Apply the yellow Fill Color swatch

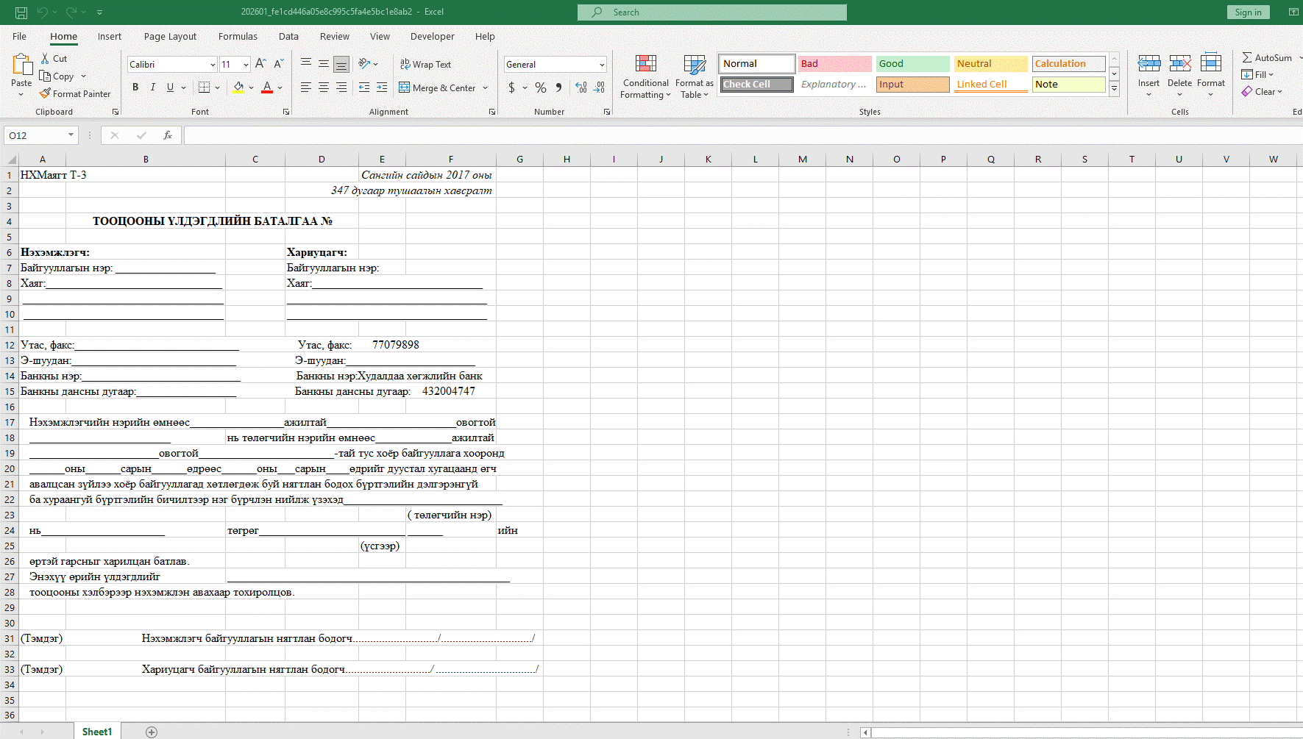point(238,88)
